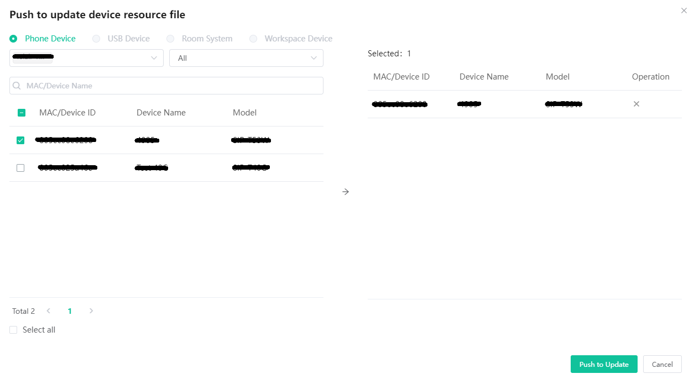Screen dimensions: 694x379
Task: Toggle the table header select checkbox
Action: pyautogui.click(x=22, y=113)
